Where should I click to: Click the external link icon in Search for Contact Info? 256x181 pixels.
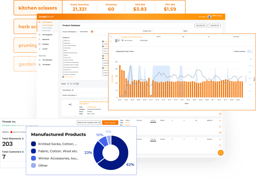pos(99,122)
